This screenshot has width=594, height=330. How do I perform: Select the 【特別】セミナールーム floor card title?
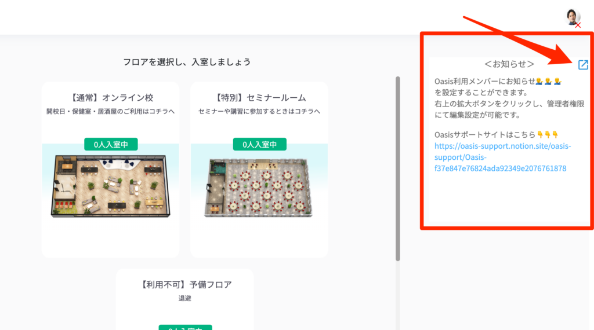pos(259,98)
